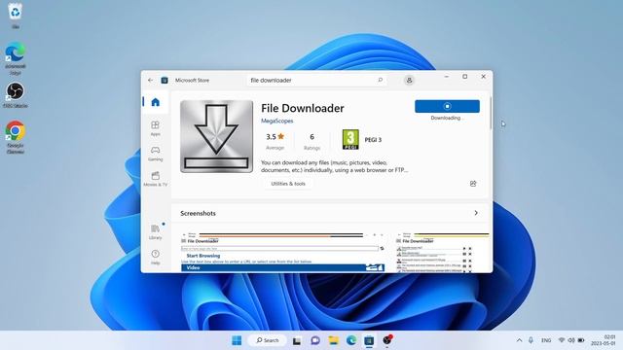Click the microphone tray icon
Image resolution: width=623 pixels, height=350 pixels.
pos(531,340)
